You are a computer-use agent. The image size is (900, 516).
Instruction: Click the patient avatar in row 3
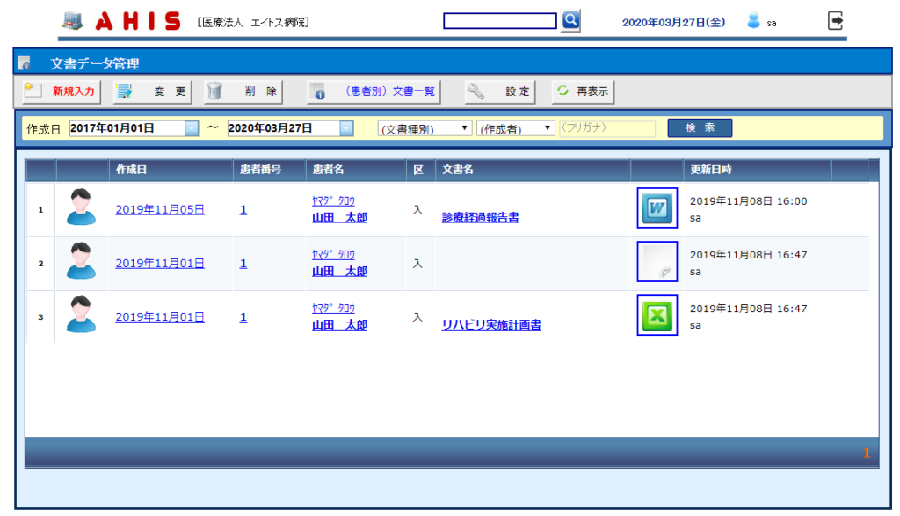(82, 316)
